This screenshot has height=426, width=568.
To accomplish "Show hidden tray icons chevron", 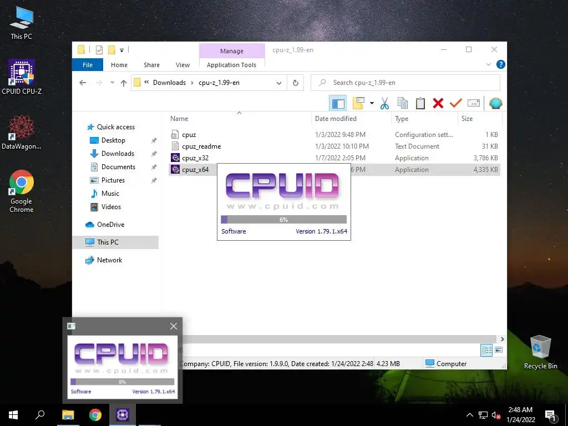I will point(469,415).
